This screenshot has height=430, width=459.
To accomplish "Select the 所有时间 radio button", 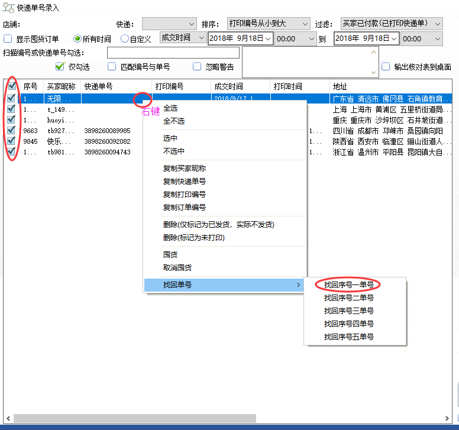I will click(x=77, y=38).
